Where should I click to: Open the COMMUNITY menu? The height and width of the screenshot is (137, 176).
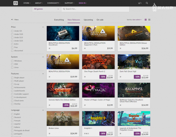click(x=54, y=3)
